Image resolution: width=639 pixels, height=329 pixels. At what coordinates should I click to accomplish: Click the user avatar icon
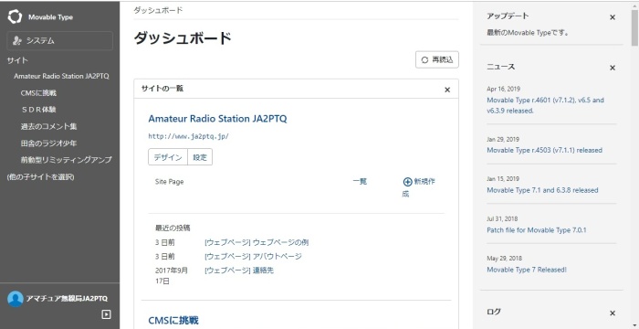point(16,299)
